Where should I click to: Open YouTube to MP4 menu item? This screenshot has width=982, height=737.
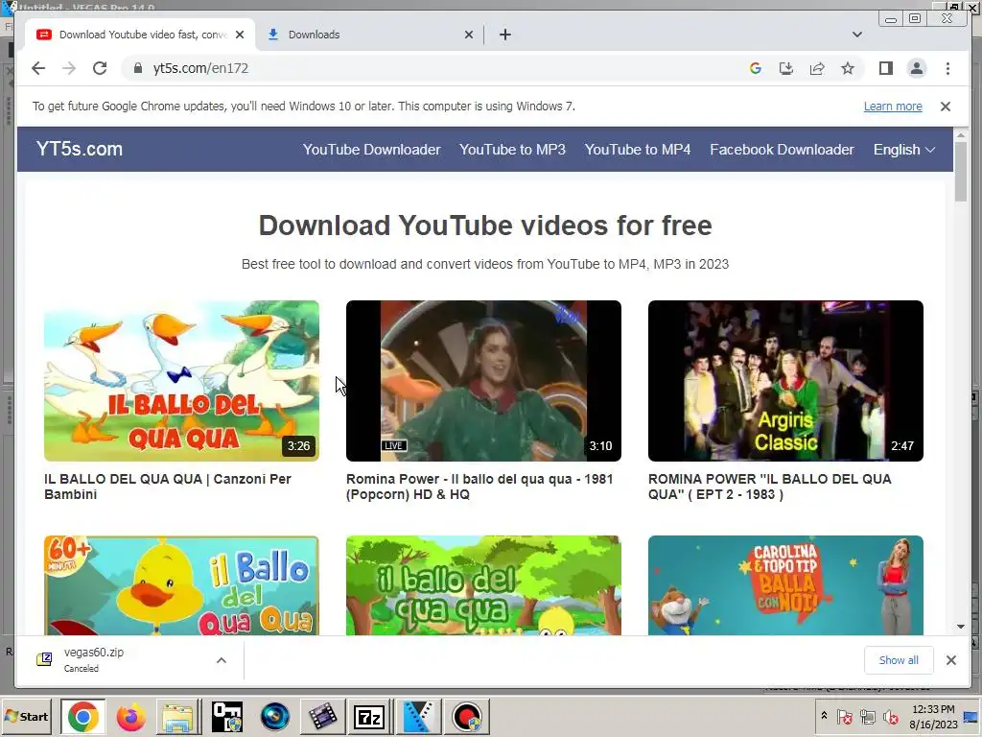pyautogui.click(x=638, y=150)
